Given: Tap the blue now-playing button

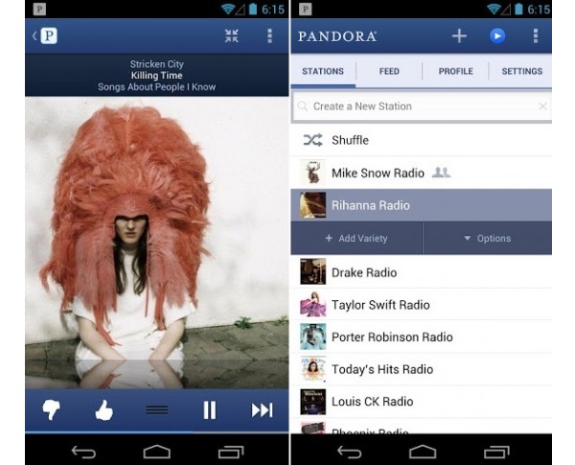Looking at the screenshot, I should [x=497, y=36].
